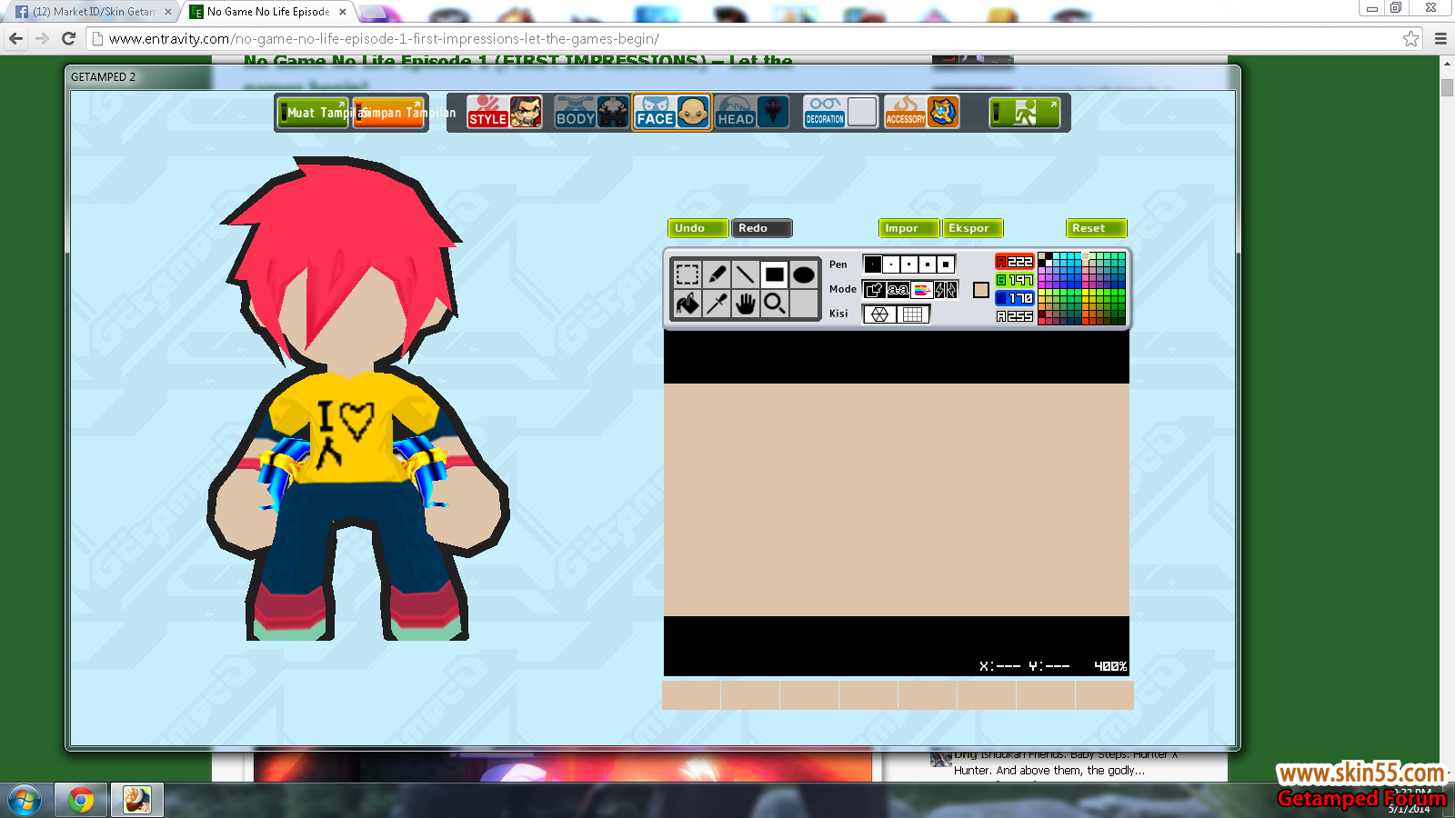Click the Ekspor button
Image resolution: width=1455 pixels, height=818 pixels.
973,228
